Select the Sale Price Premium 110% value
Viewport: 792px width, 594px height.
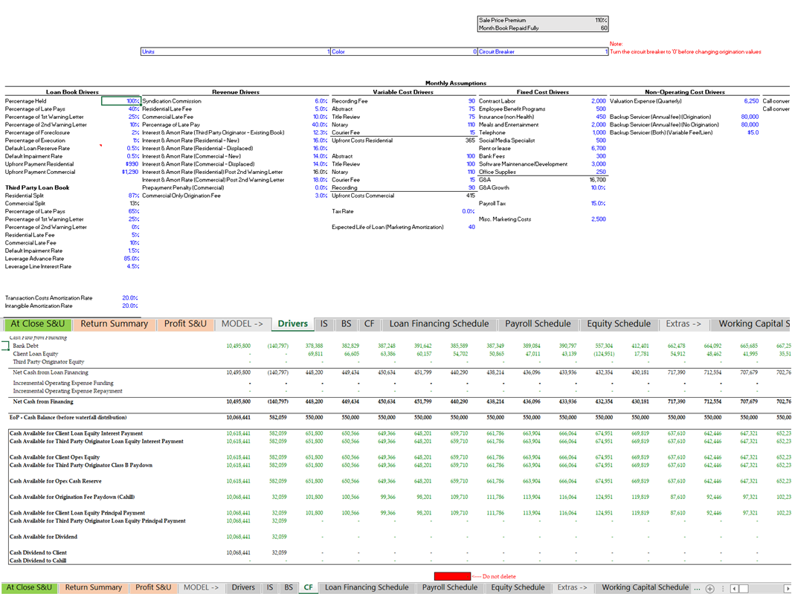click(x=601, y=20)
